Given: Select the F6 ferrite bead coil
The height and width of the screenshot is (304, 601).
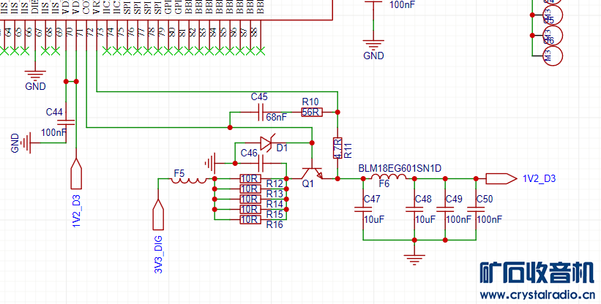Looking at the screenshot, I should [389, 177].
